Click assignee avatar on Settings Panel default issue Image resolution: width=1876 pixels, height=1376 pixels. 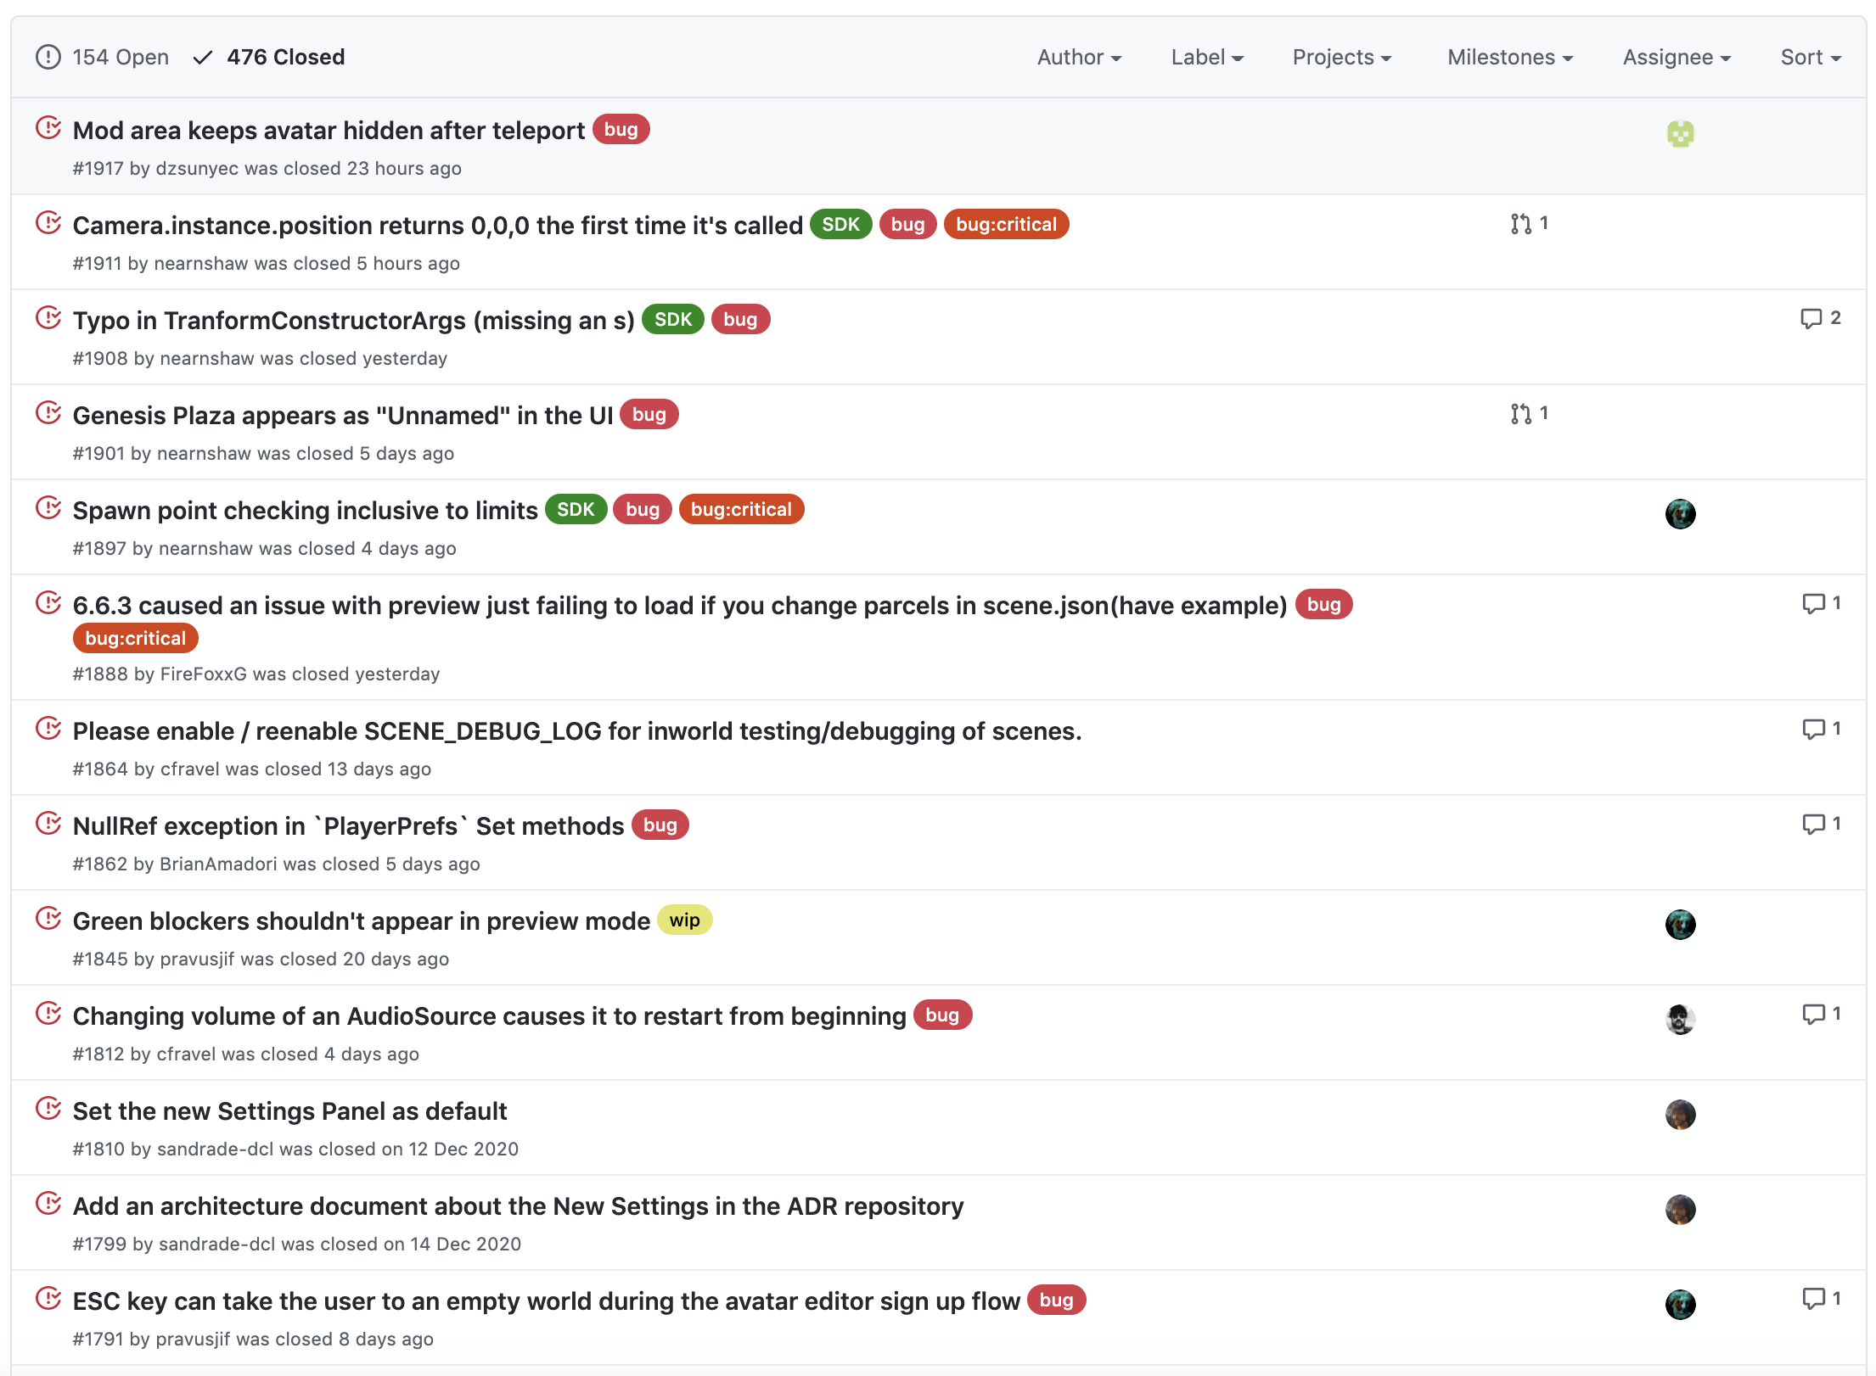tap(1680, 1115)
